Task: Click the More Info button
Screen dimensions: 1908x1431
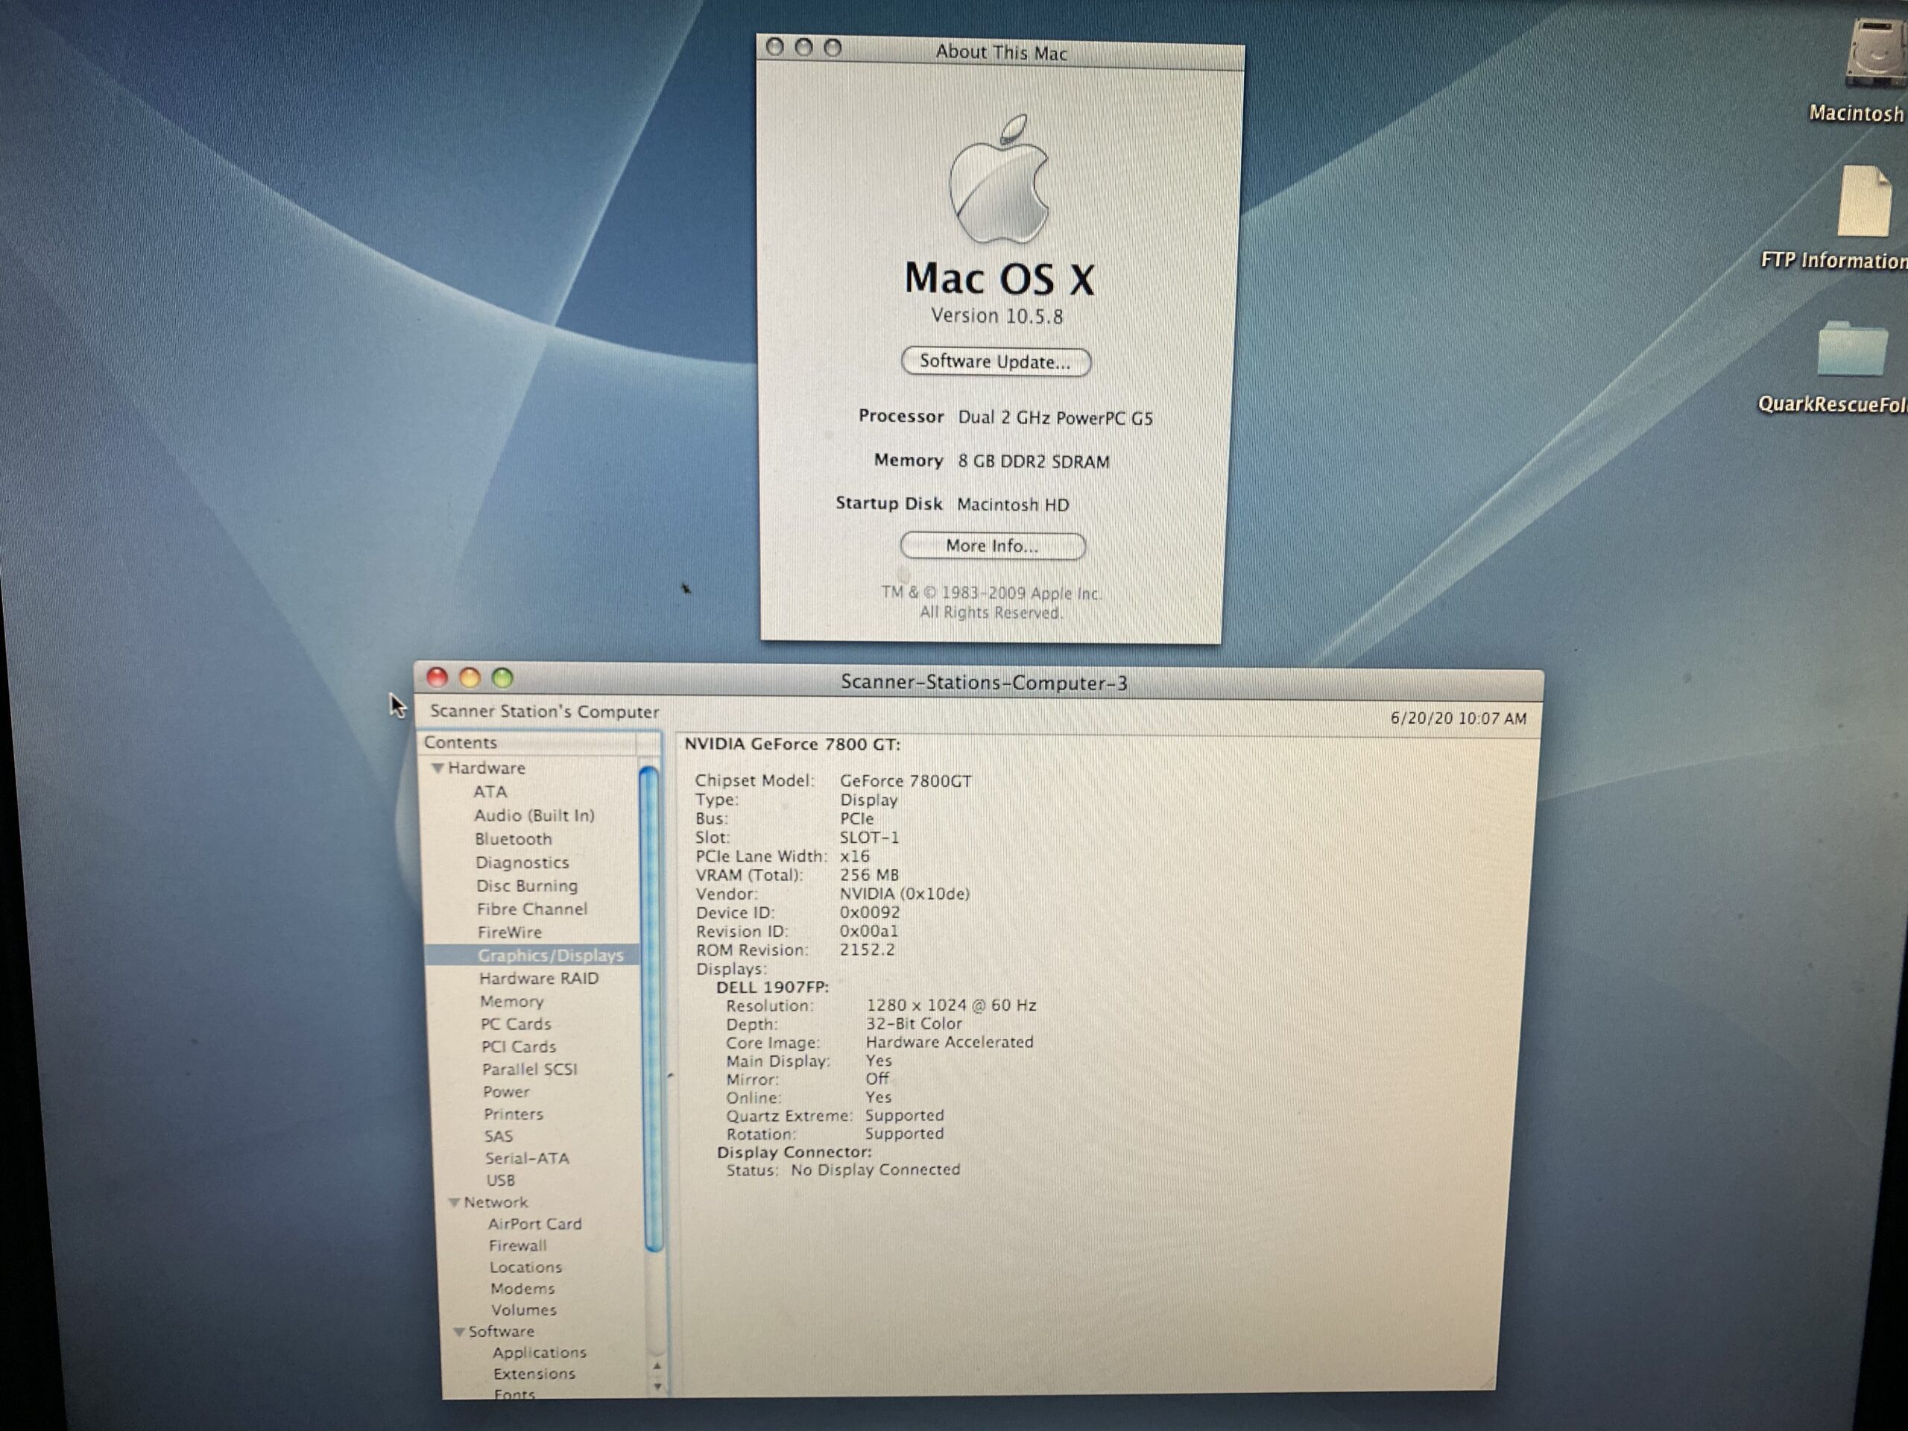Action: click(x=992, y=546)
